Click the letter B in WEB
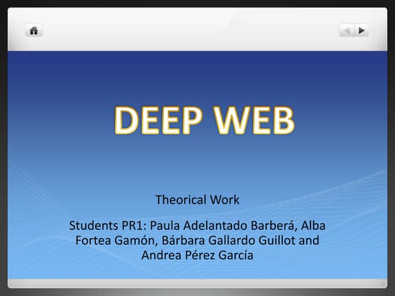This screenshot has height=296, width=395. click(x=281, y=121)
